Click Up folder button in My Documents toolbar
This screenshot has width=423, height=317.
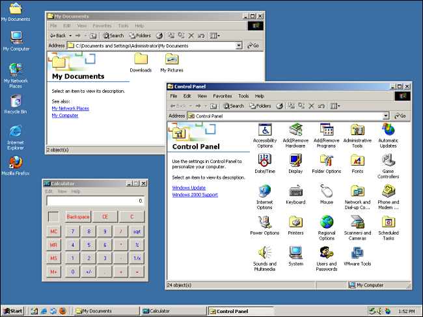click(93, 36)
